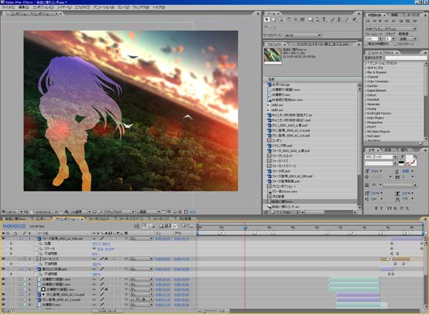The width and height of the screenshot is (429, 315).
Task: Click the text color eyedropper in Character panel
Action: coord(402,157)
